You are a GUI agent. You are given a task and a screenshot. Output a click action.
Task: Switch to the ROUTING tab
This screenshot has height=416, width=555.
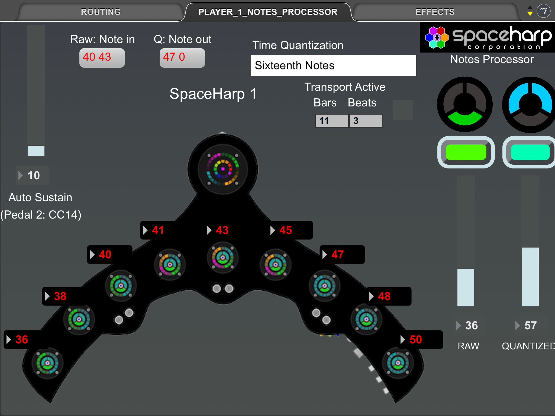pos(98,11)
